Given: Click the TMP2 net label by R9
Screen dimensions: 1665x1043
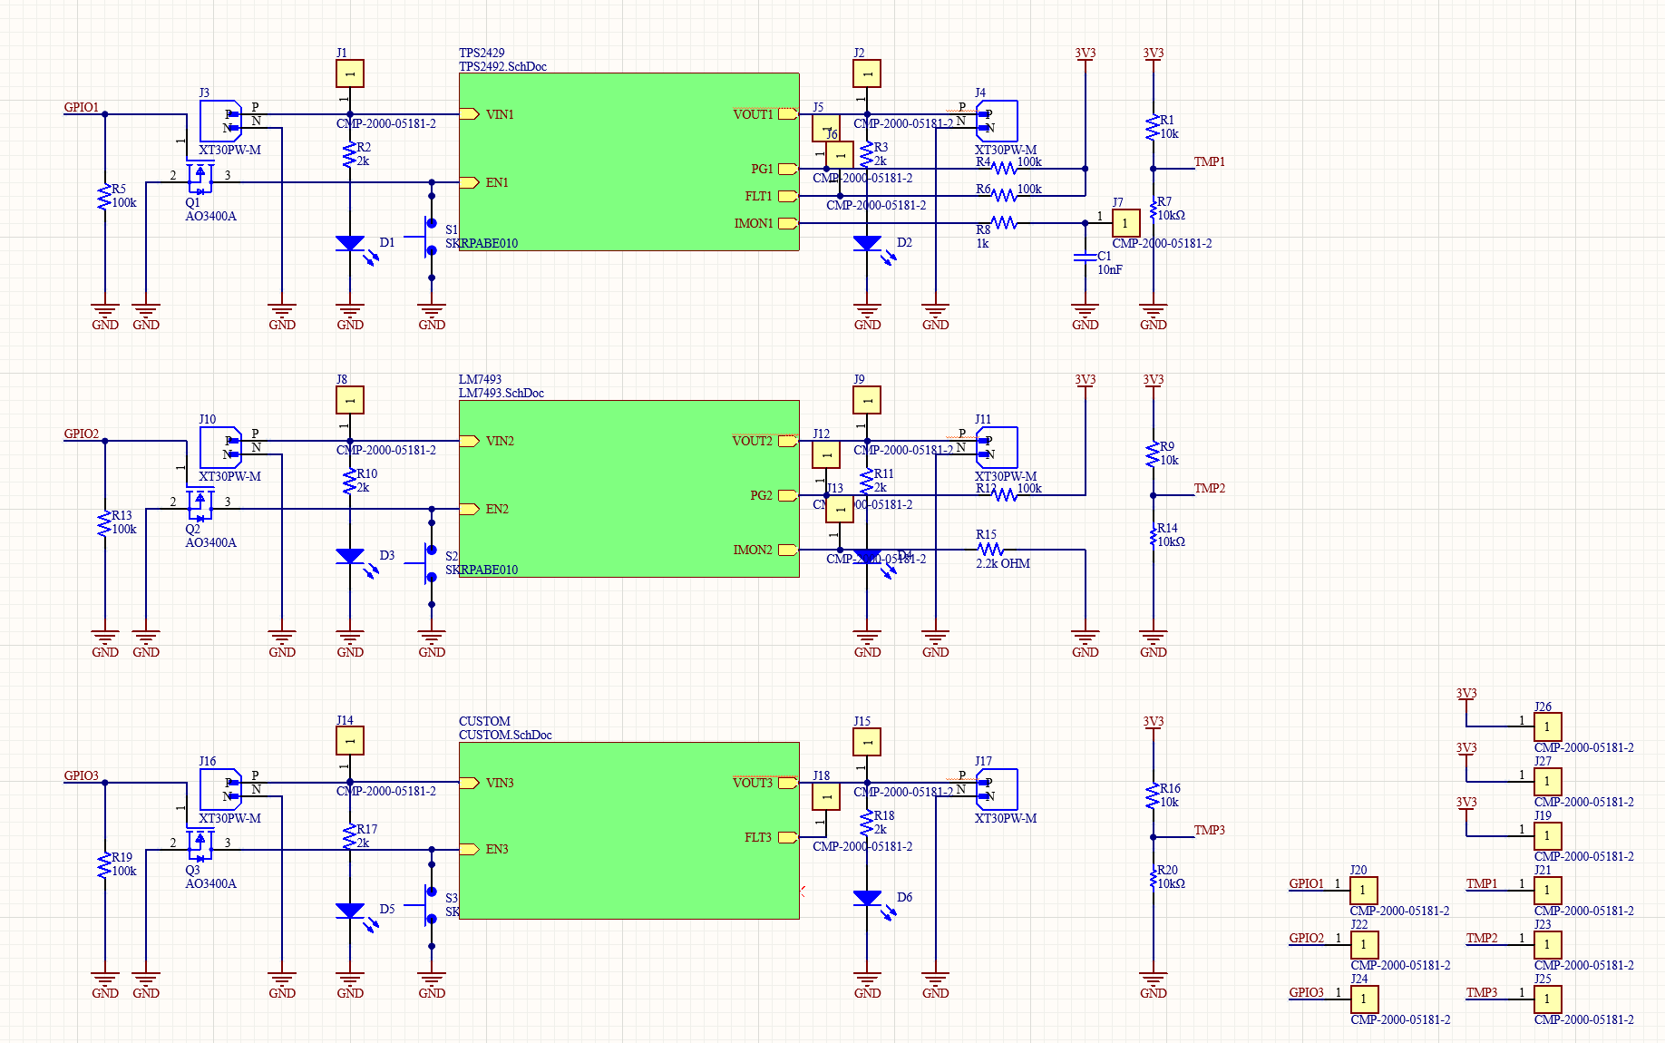Looking at the screenshot, I should (x=1210, y=488).
